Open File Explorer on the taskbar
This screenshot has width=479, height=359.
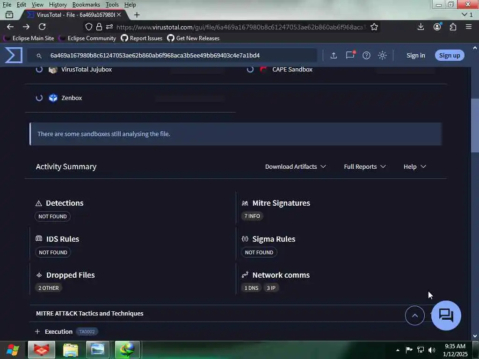pos(71,350)
